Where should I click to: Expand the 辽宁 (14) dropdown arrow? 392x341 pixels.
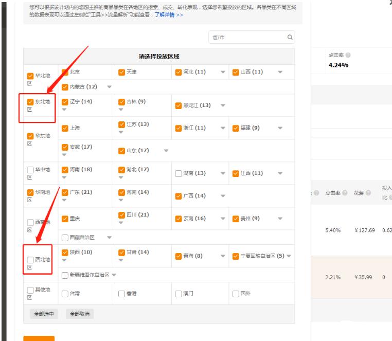tap(64, 110)
